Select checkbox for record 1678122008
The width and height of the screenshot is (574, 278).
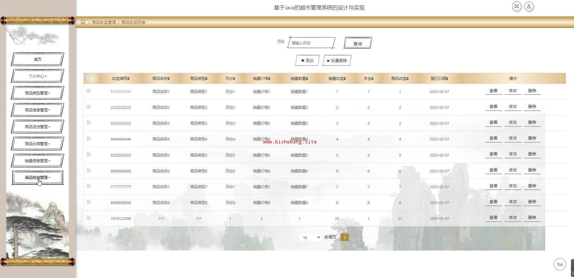tap(88, 218)
